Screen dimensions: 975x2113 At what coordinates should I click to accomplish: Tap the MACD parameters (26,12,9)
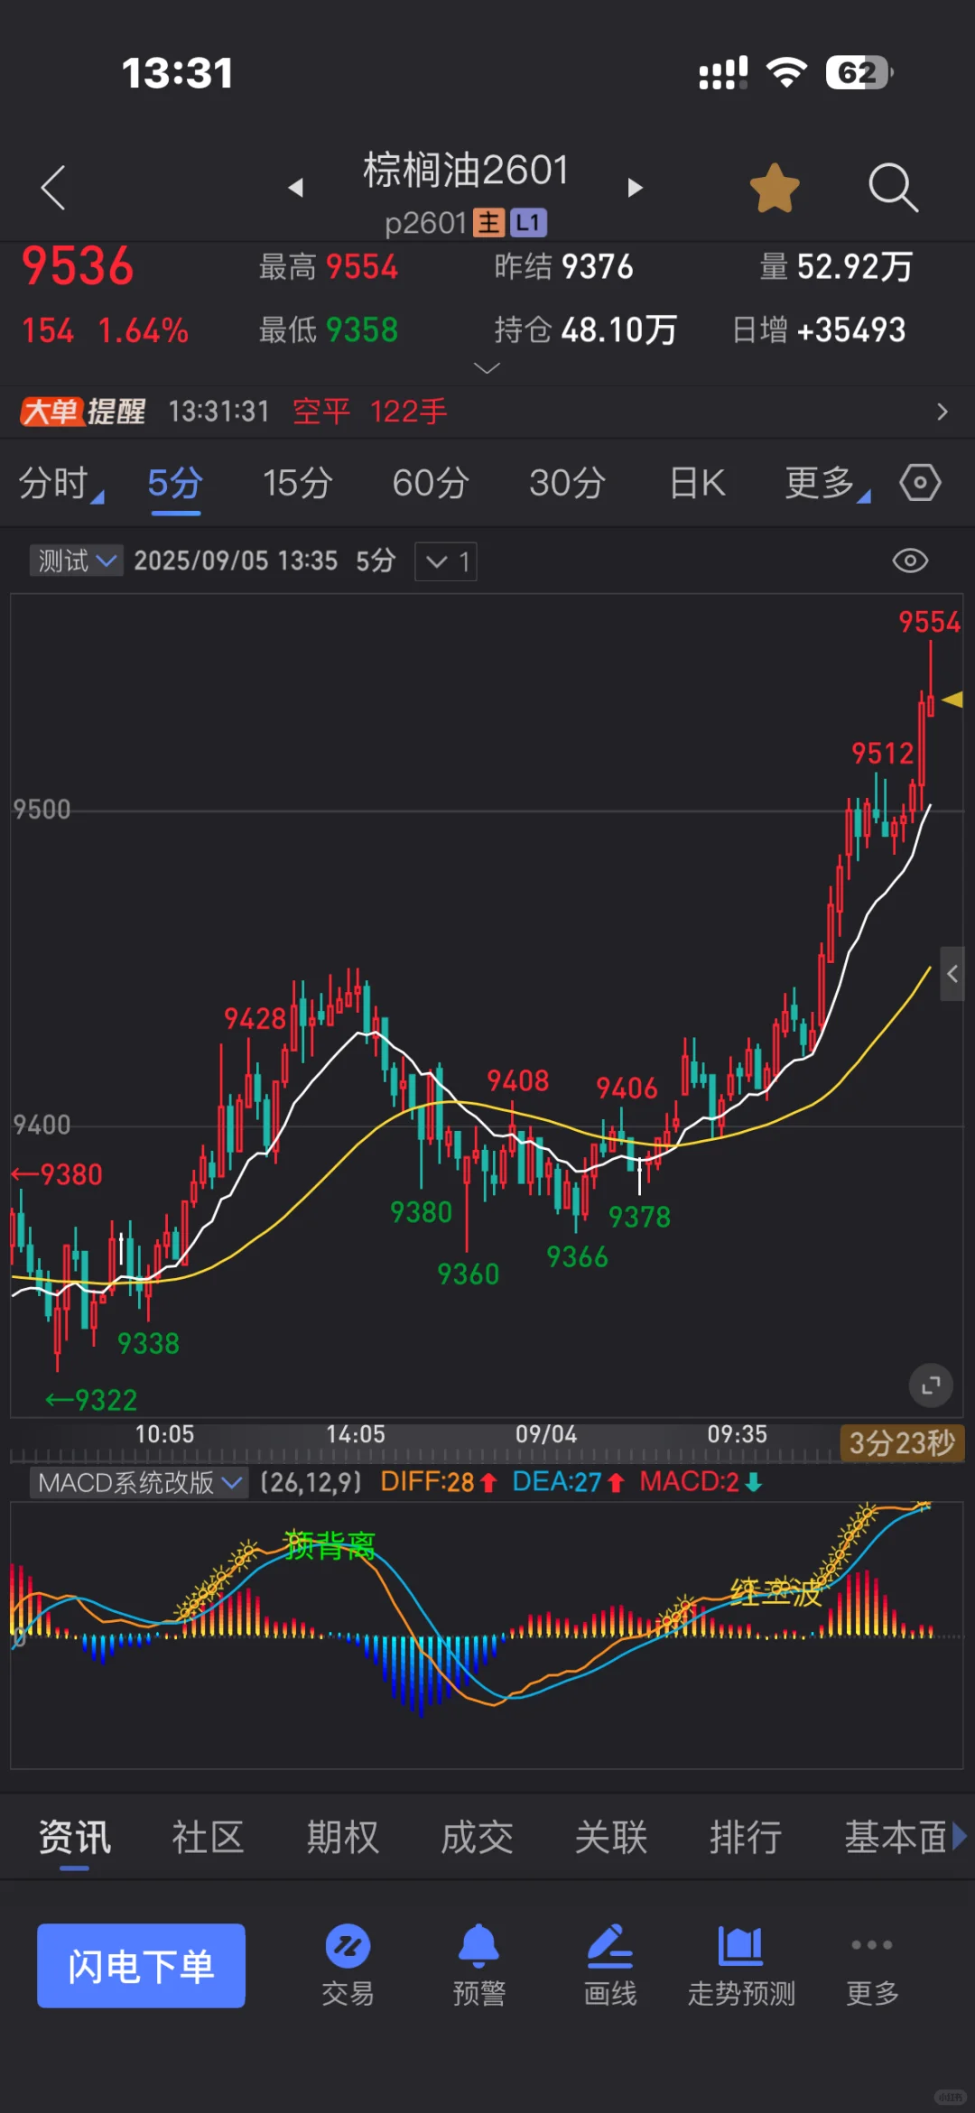click(310, 1482)
